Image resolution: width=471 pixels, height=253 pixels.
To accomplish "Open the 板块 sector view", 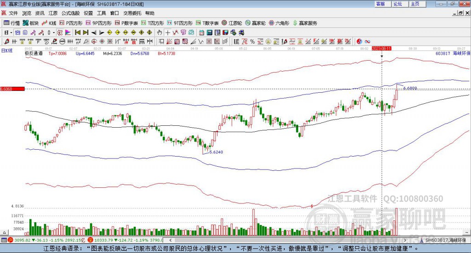I will tap(31, 23).
